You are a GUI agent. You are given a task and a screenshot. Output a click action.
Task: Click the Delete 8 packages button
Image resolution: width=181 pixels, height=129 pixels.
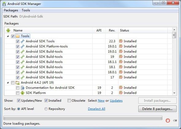point(157,109)
